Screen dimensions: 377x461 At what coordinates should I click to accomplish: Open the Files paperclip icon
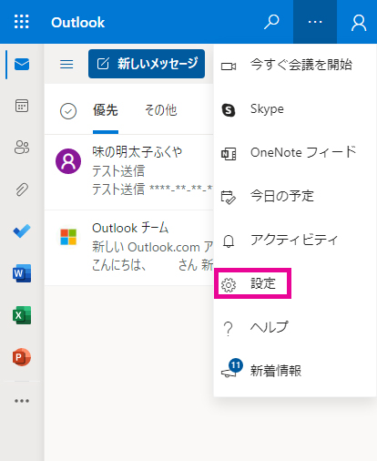[x=22, y=190]
